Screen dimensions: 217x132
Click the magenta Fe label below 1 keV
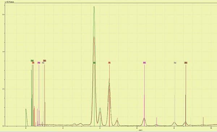pos(39,63)
